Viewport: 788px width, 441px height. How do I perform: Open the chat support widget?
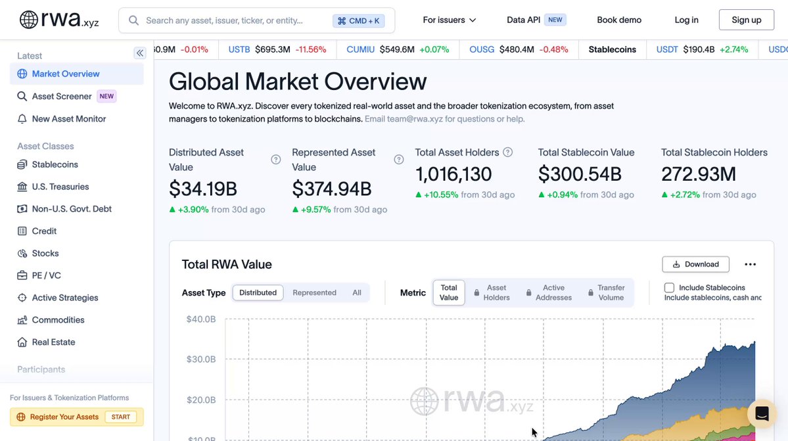tap(762, 413)
